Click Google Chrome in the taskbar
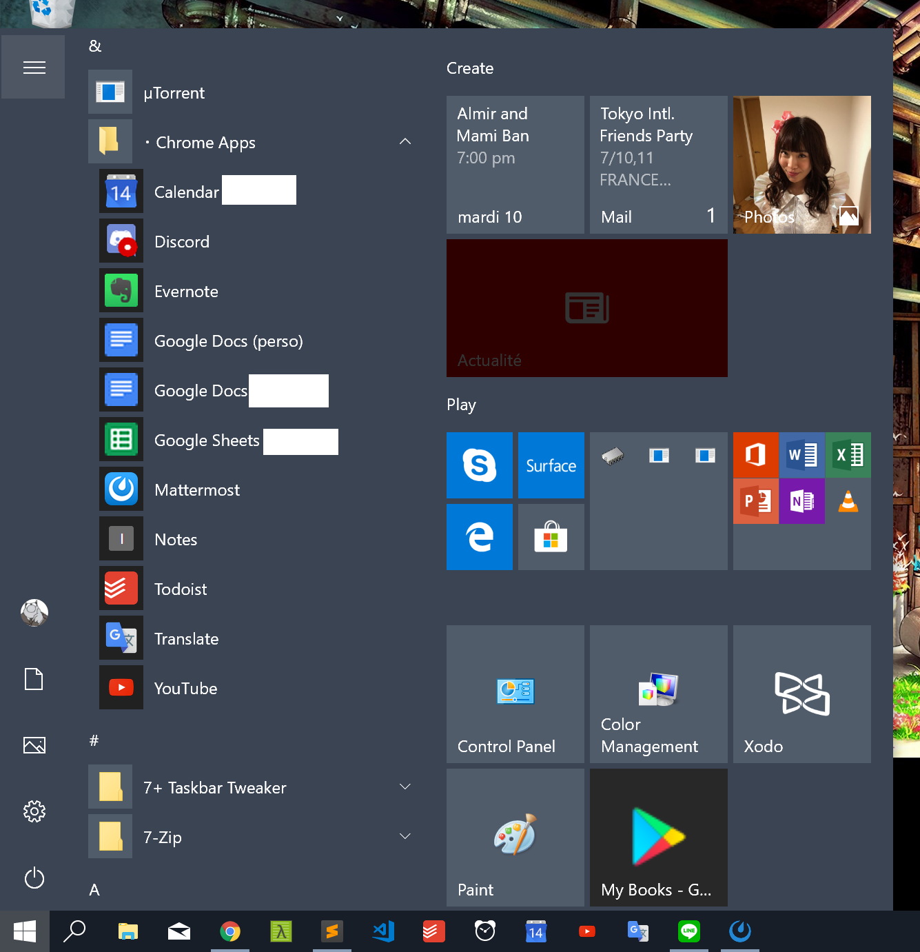Screen dimensions: 920x952 click(230, 931)
